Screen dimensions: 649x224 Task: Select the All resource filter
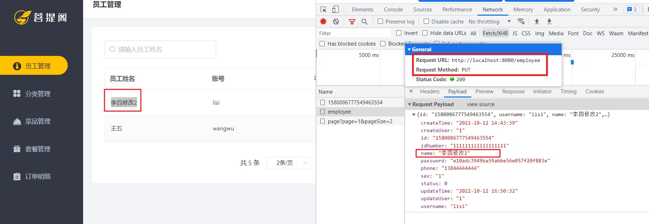(x=473, y=33)
